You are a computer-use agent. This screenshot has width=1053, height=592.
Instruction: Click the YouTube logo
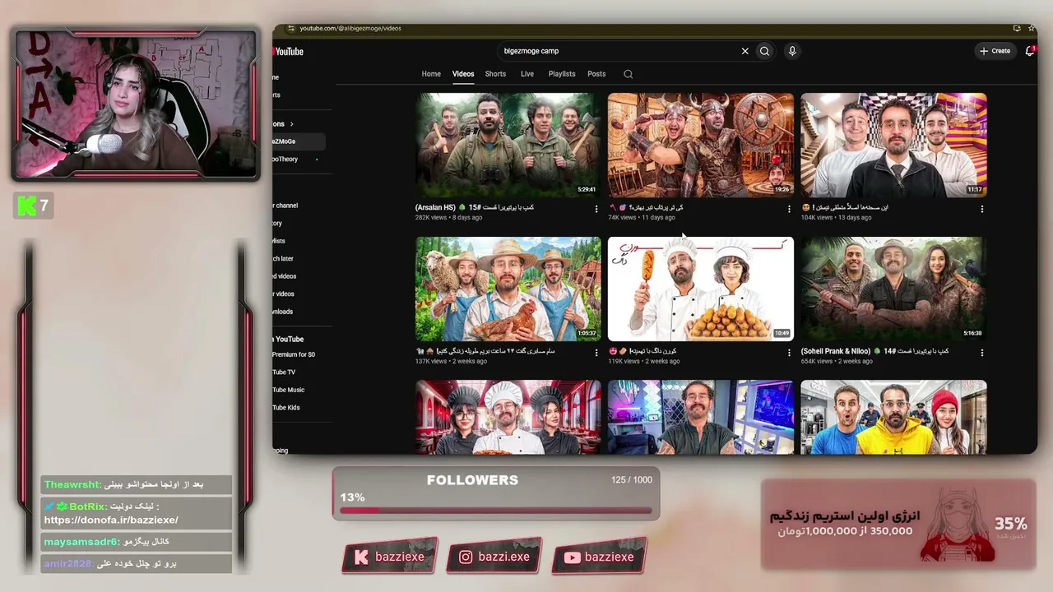(x=288, y=51)
